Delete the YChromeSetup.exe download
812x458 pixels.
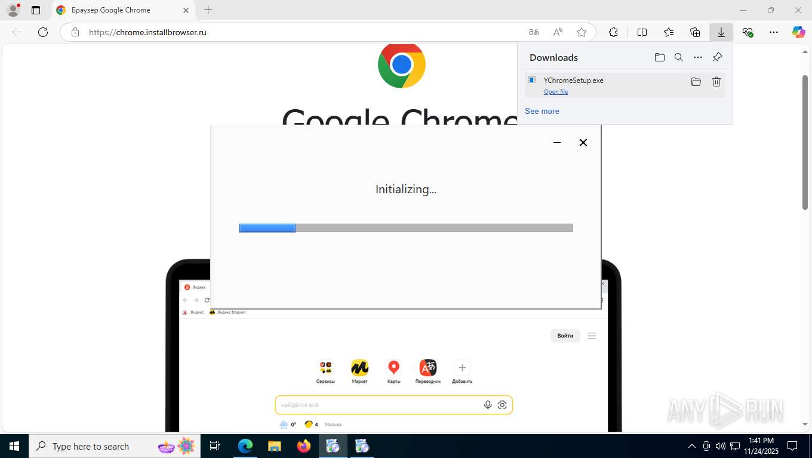tap(716, 82)
